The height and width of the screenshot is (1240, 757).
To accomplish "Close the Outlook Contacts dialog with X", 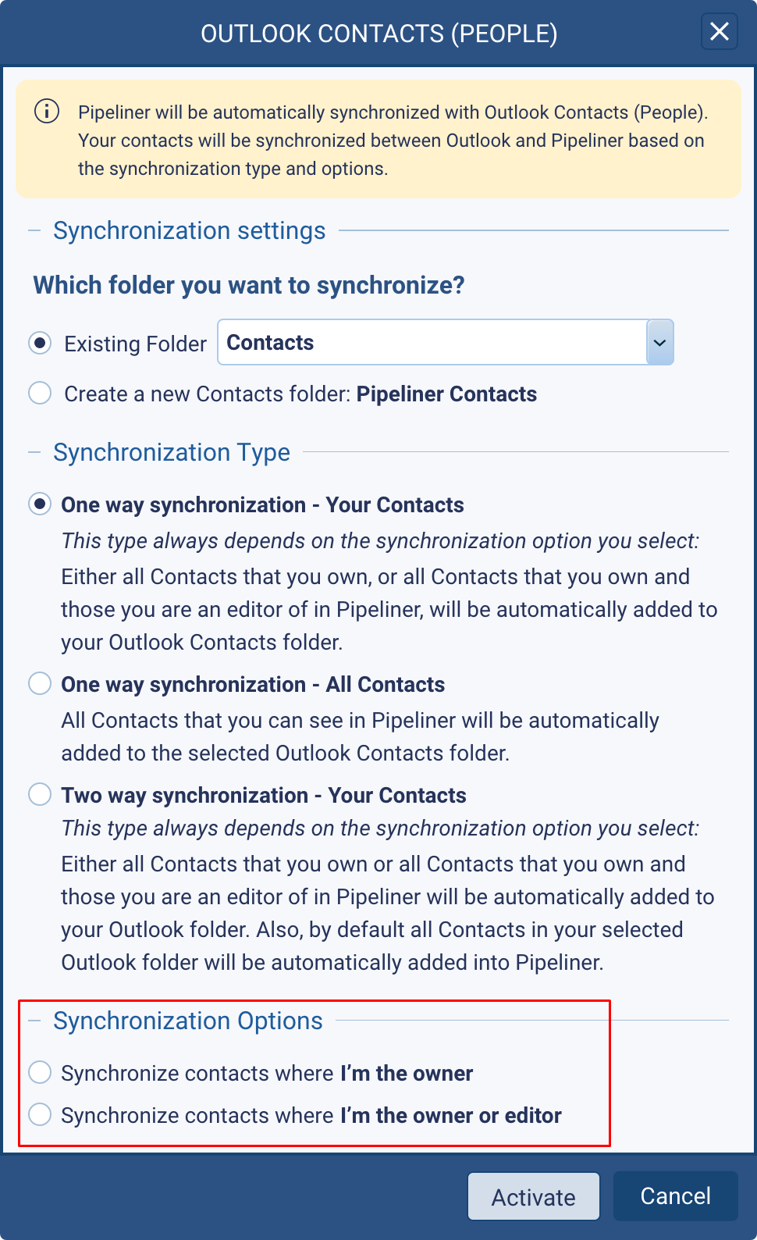I will pyautogui.click(x=719, y=32).
